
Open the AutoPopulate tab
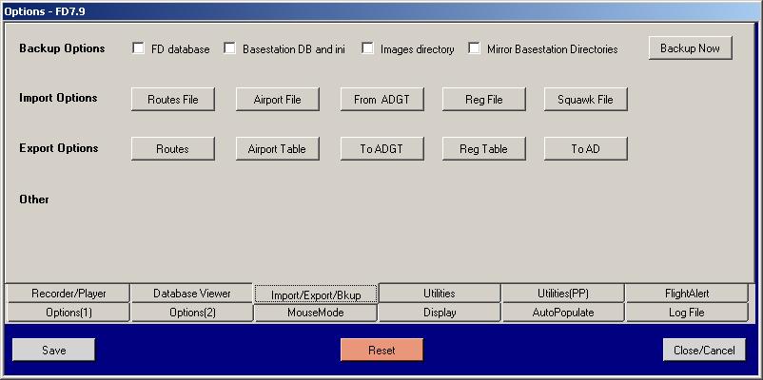[x=562, y=313]
